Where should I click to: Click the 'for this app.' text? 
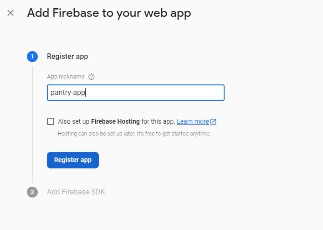click(x=158, y=121)
